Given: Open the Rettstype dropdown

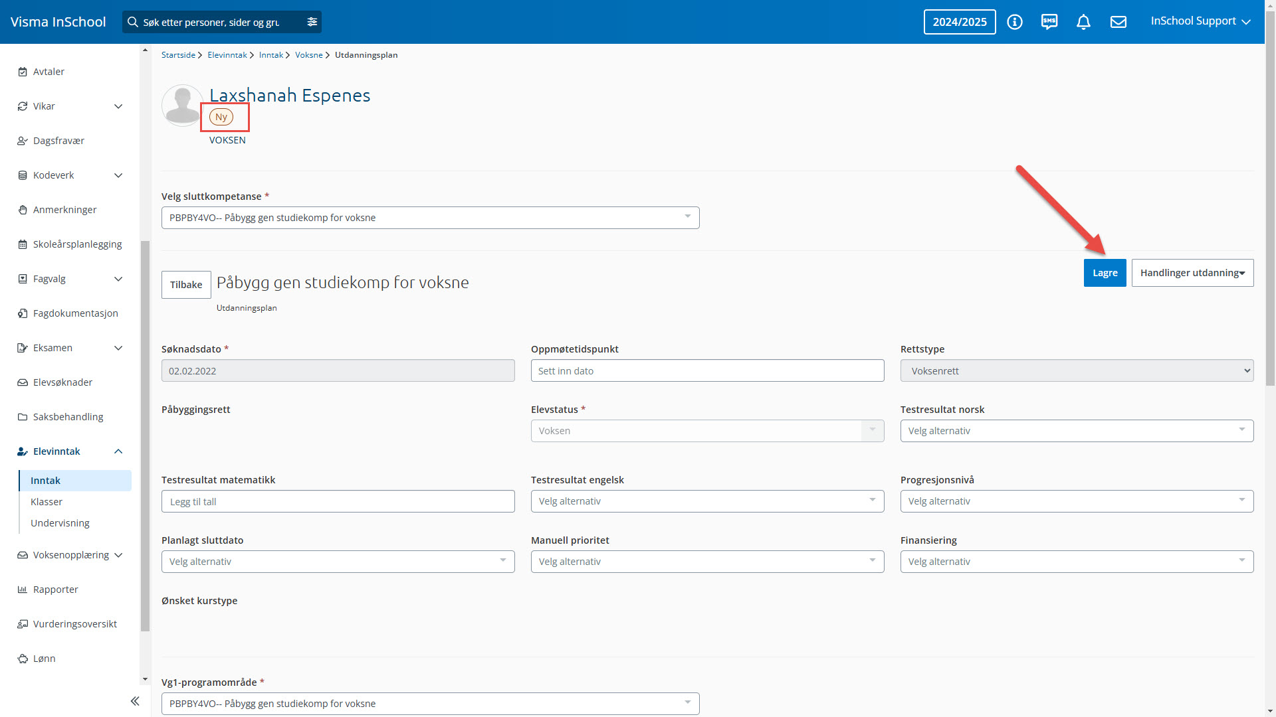Looking at the screenshot, I should coord(1077,371).
